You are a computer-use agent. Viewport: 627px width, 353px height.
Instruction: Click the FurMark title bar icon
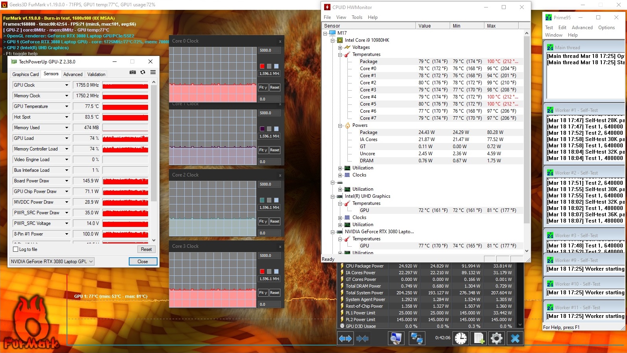click(5, 5)
